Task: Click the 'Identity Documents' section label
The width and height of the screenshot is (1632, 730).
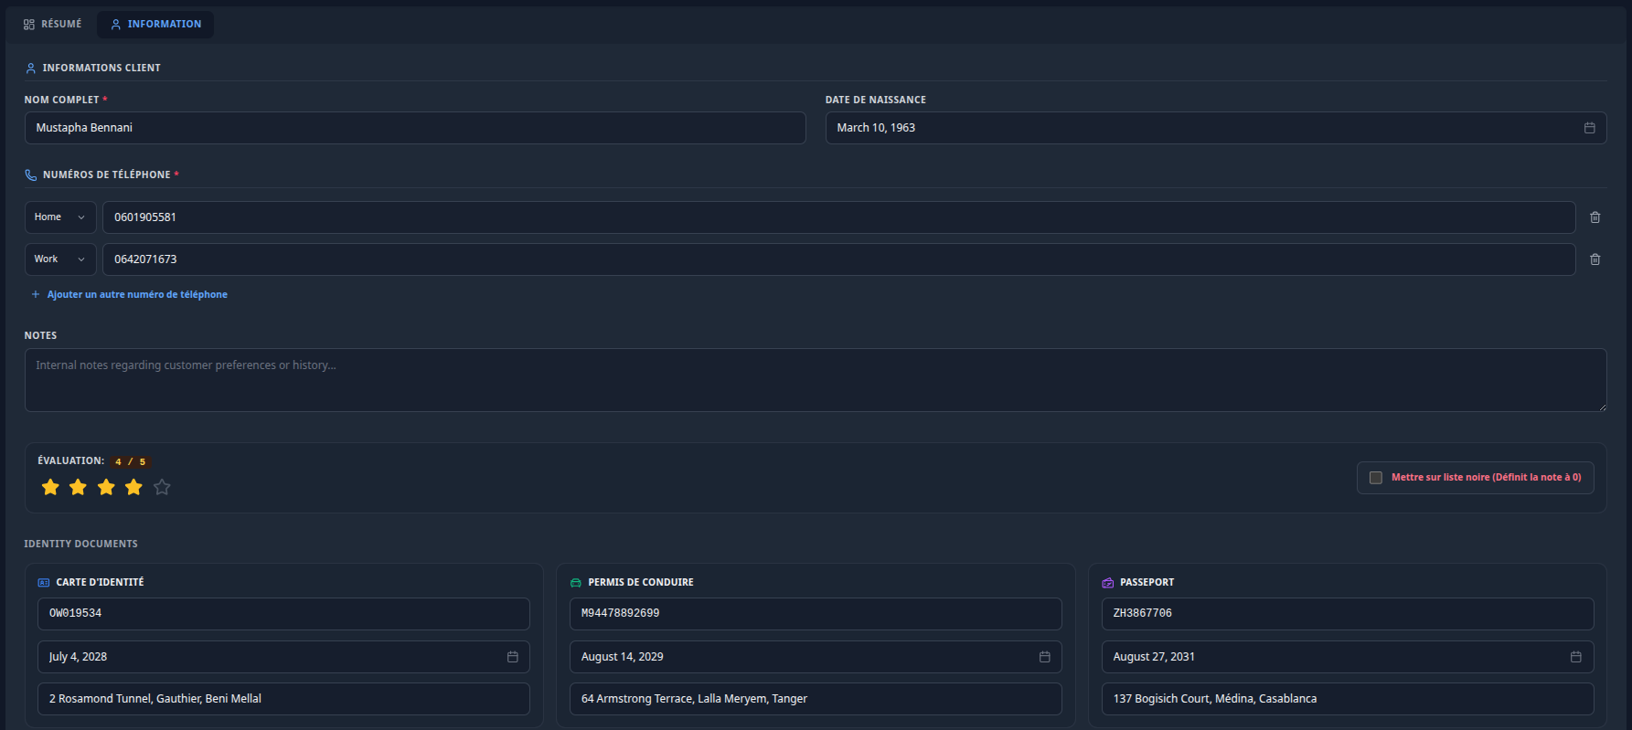Action: 81,544
